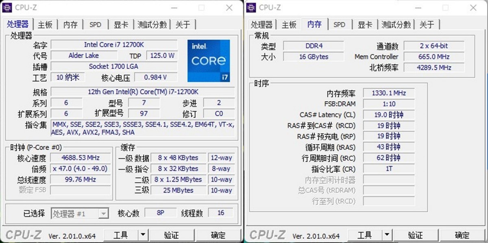Click the 1330.1 MHz memory frequency value

click(389, 93)
